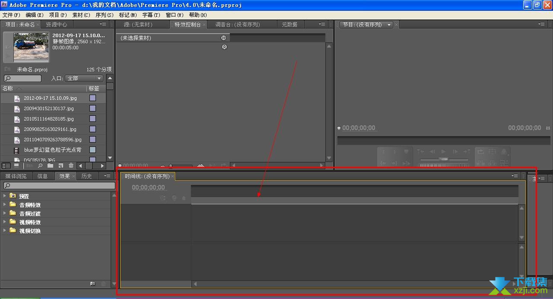The height and width of the screenshot is (299, 553).
Task: Click the project preview thumbnail image
Action: [x=31, y=47]
